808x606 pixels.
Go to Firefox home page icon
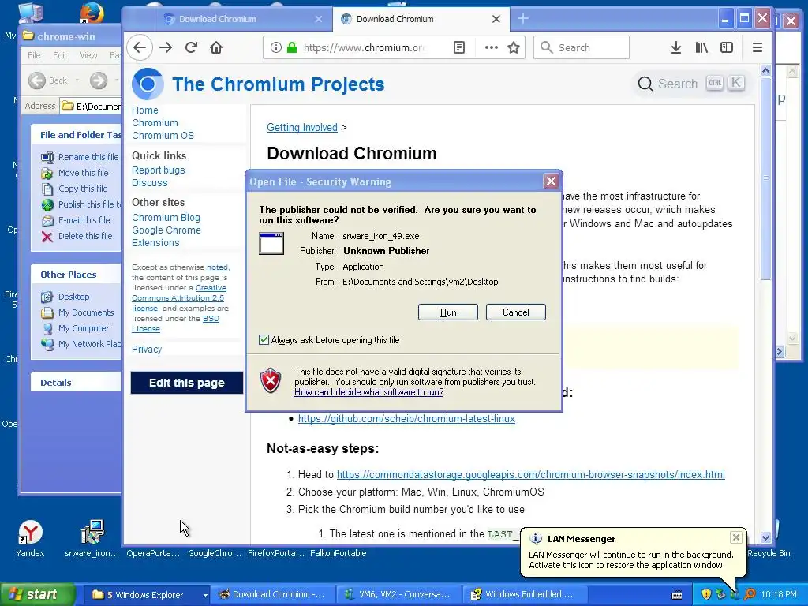216,47
